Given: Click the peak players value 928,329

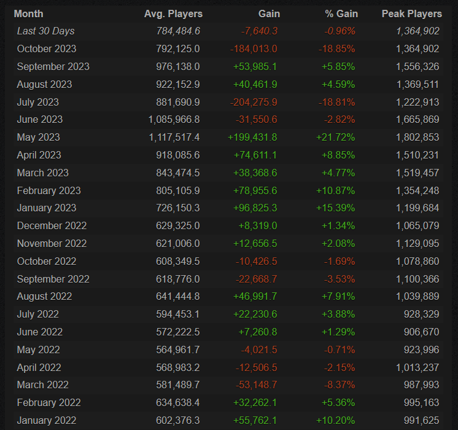Looking at the screenshot, I should tap(422, 315).
